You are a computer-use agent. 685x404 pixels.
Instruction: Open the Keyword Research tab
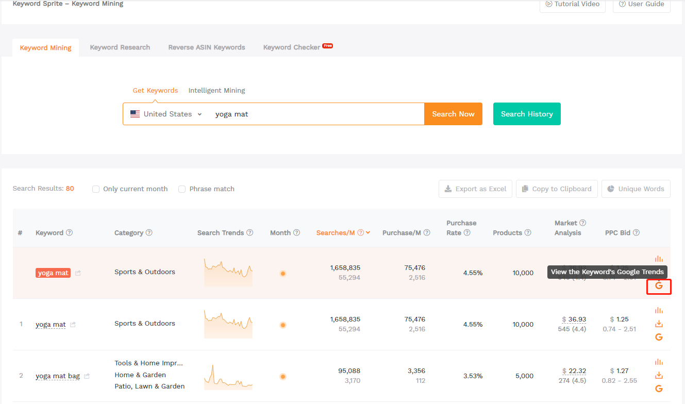120,47
